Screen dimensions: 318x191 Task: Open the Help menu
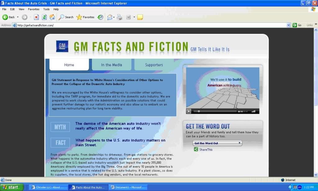click(56, 9)
